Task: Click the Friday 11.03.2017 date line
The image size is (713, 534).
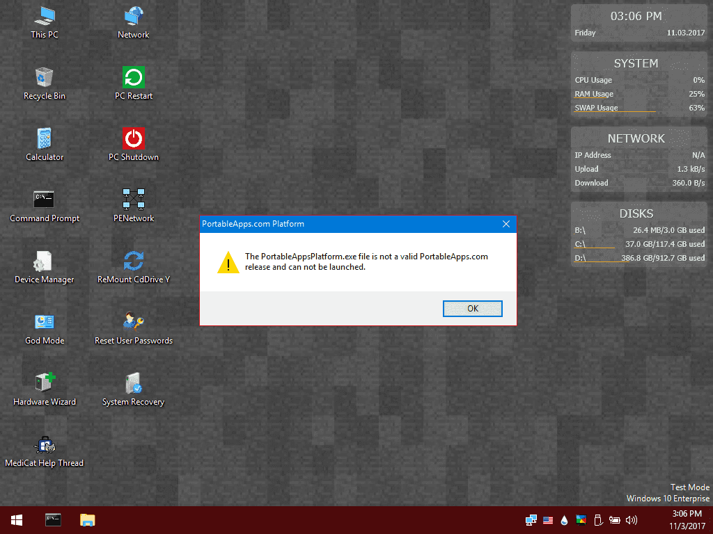Action: coord(639,33)
